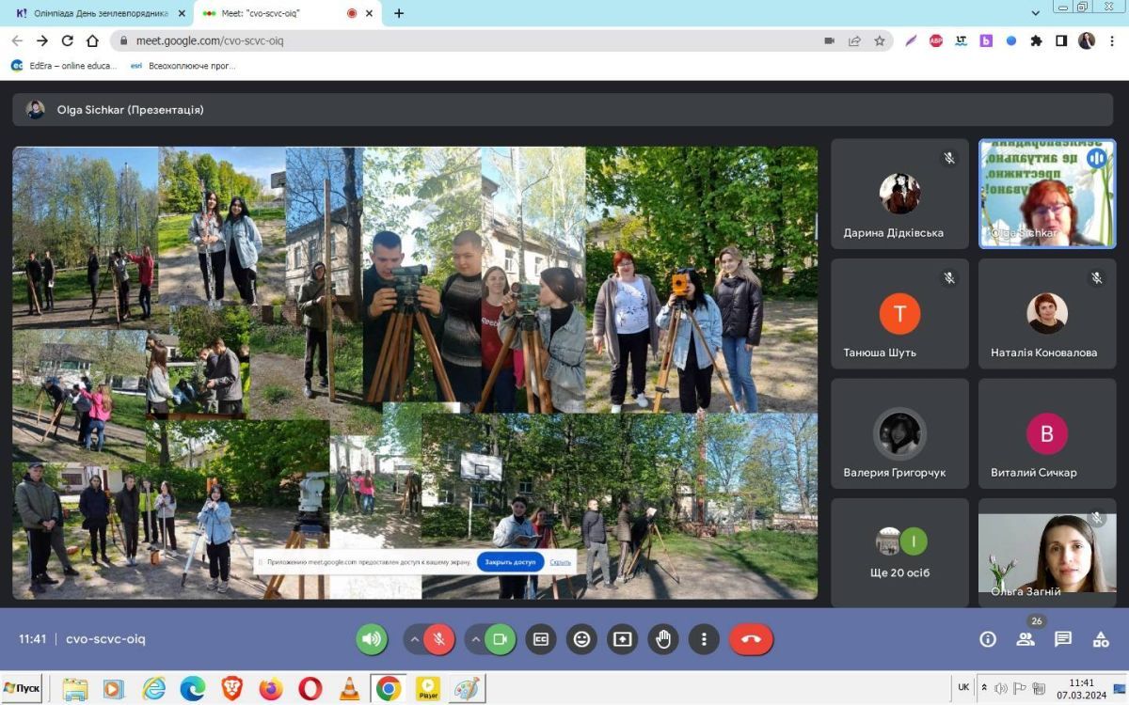Screen dimensions: 1129x705
Task: Toggle the green speaker audio button
Action: coord(372,639)
